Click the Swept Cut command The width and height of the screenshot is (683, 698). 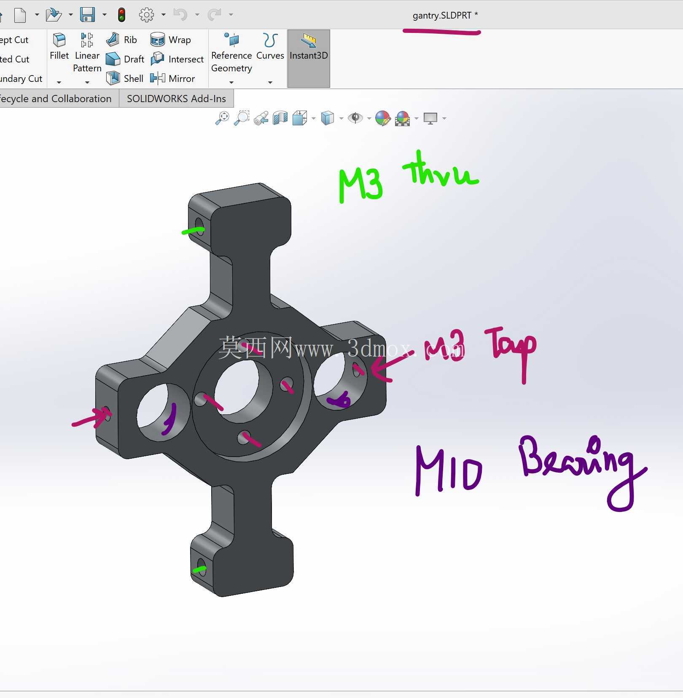[x=14, y=40]
